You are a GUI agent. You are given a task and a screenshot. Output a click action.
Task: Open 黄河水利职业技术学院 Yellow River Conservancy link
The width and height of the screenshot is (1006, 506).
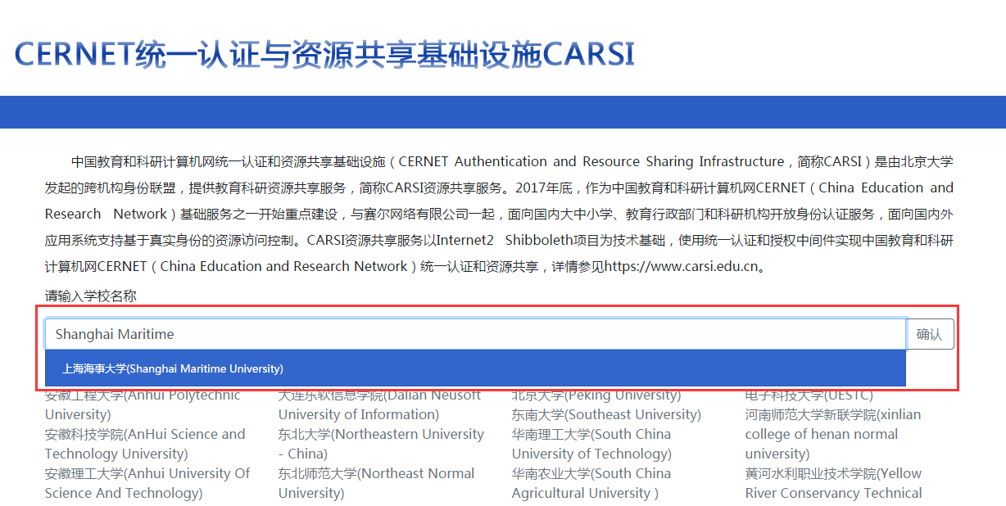coord(833,483)
